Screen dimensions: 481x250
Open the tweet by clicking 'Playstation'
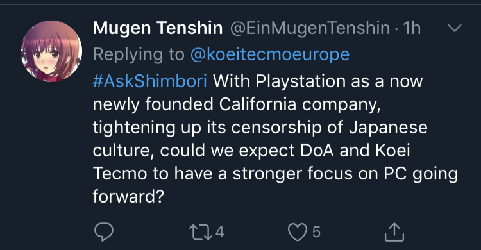click(x=301, y=82)
